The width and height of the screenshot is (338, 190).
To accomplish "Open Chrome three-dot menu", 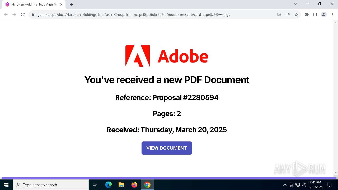I will click(x=332, y=15).
